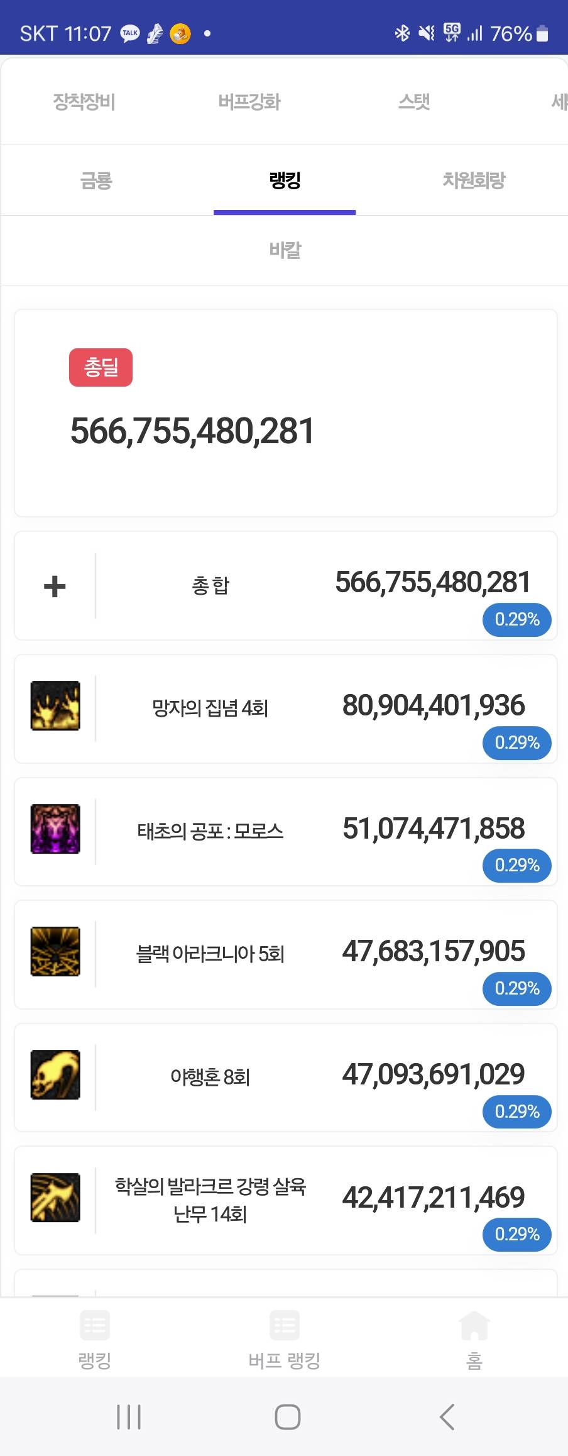568x1456 pixels.
Task: Switch to the 장착장비 tab
Action: (x=84, y=102)
